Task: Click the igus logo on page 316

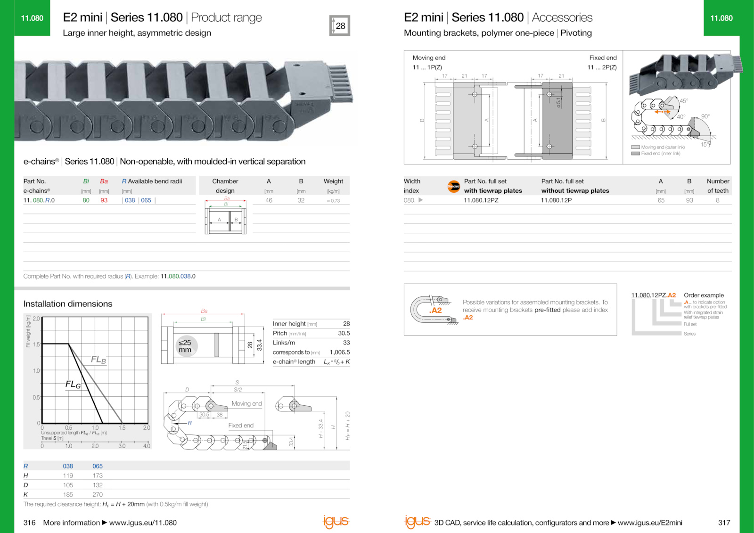Action: tap(336, 521)
